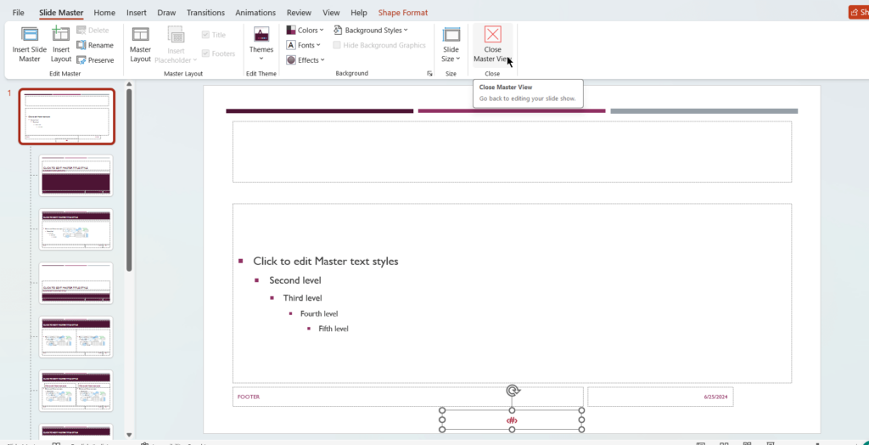The image size is (869, 445).
Task: Launch the Format Background dialog launcher
Action: pos(429,74)
